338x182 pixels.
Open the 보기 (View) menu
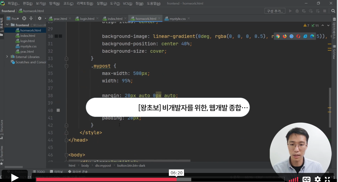[41, 3]
